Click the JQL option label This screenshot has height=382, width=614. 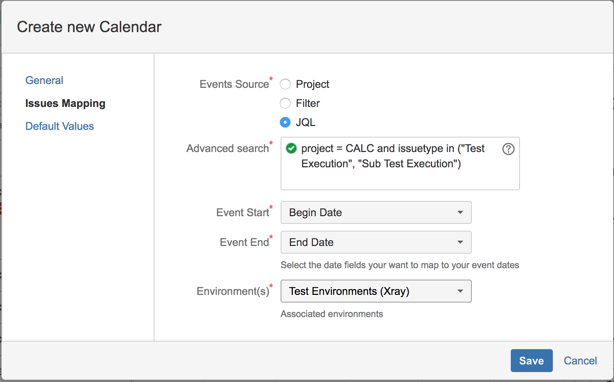305,122
